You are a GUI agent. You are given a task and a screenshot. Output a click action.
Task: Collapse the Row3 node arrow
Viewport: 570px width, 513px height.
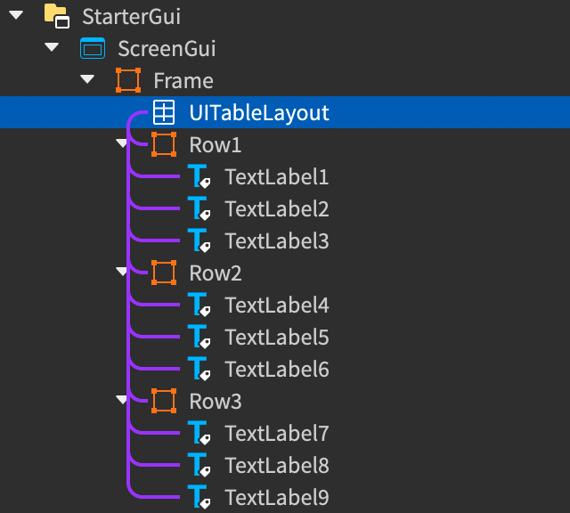pos(121,400)
